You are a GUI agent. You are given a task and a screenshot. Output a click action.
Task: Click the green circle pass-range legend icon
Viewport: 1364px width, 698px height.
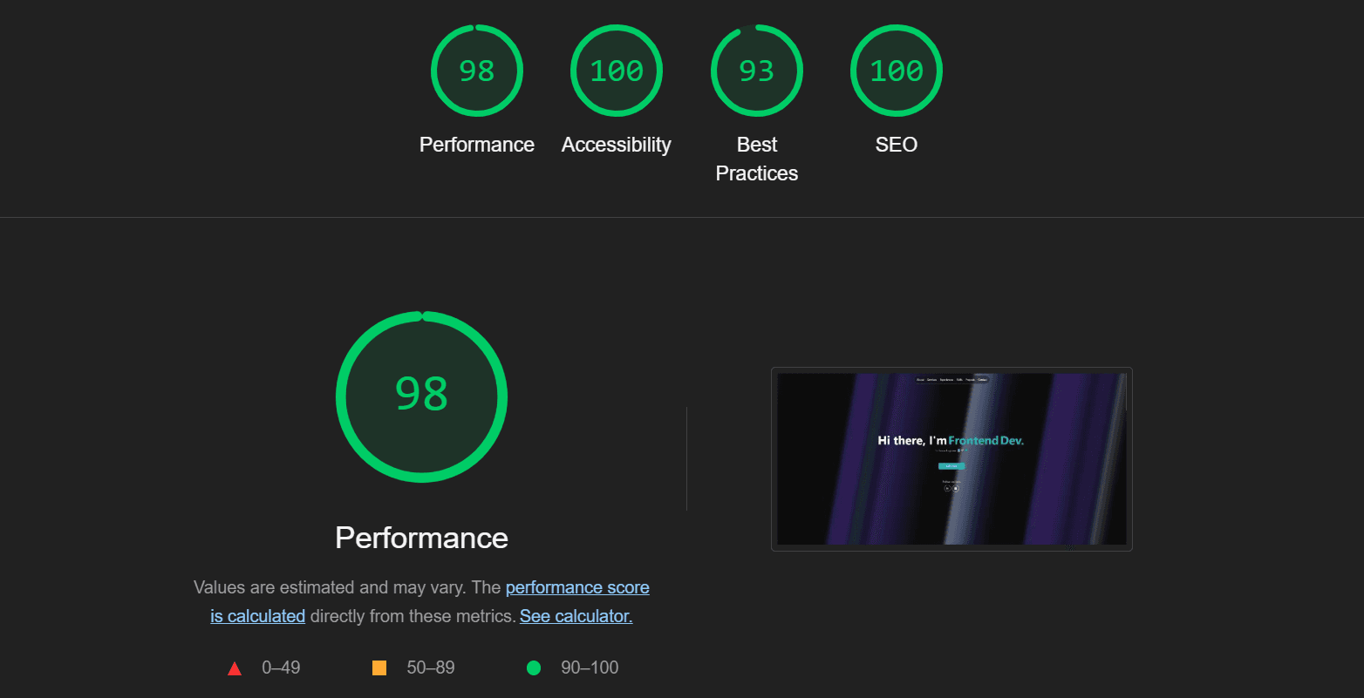(534, 668)
